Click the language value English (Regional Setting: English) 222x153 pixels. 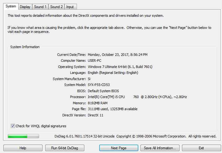pyautogui.click(x=113, y=73)
